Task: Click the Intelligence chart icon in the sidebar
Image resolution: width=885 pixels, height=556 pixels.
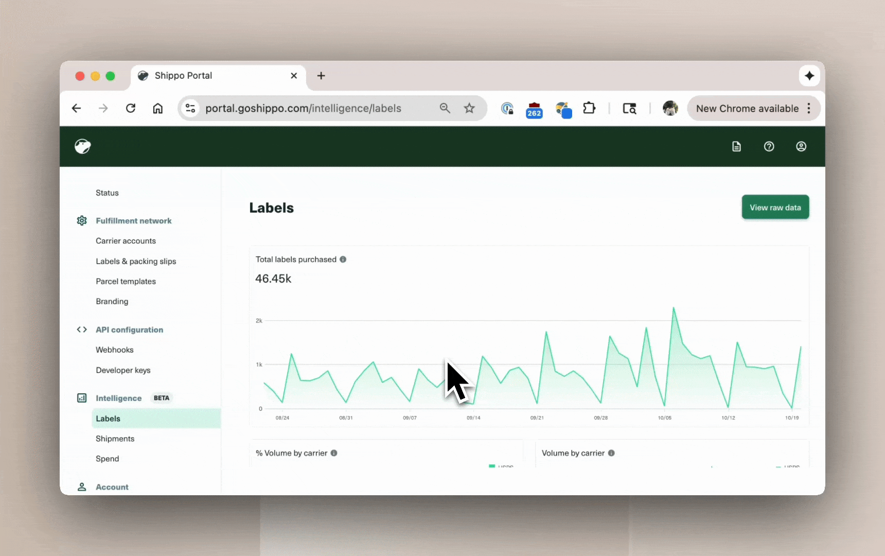Action: (x=82, y=398)
